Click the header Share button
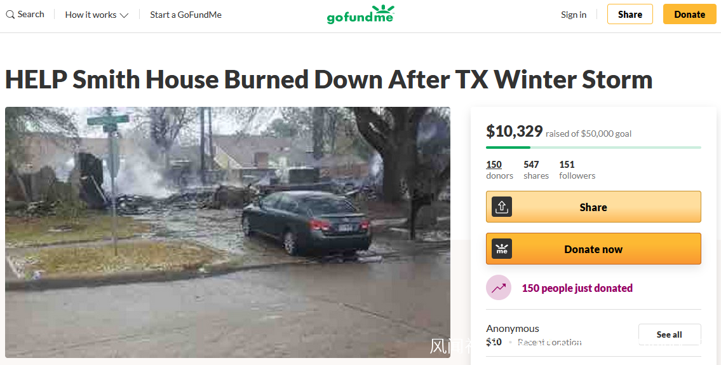Screen dimensions: 721x365 point(630,14)
